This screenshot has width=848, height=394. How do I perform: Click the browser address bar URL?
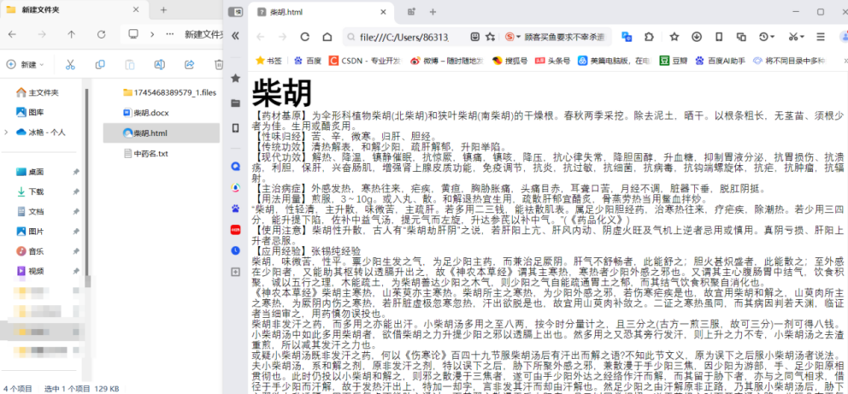tap(404, 37)
